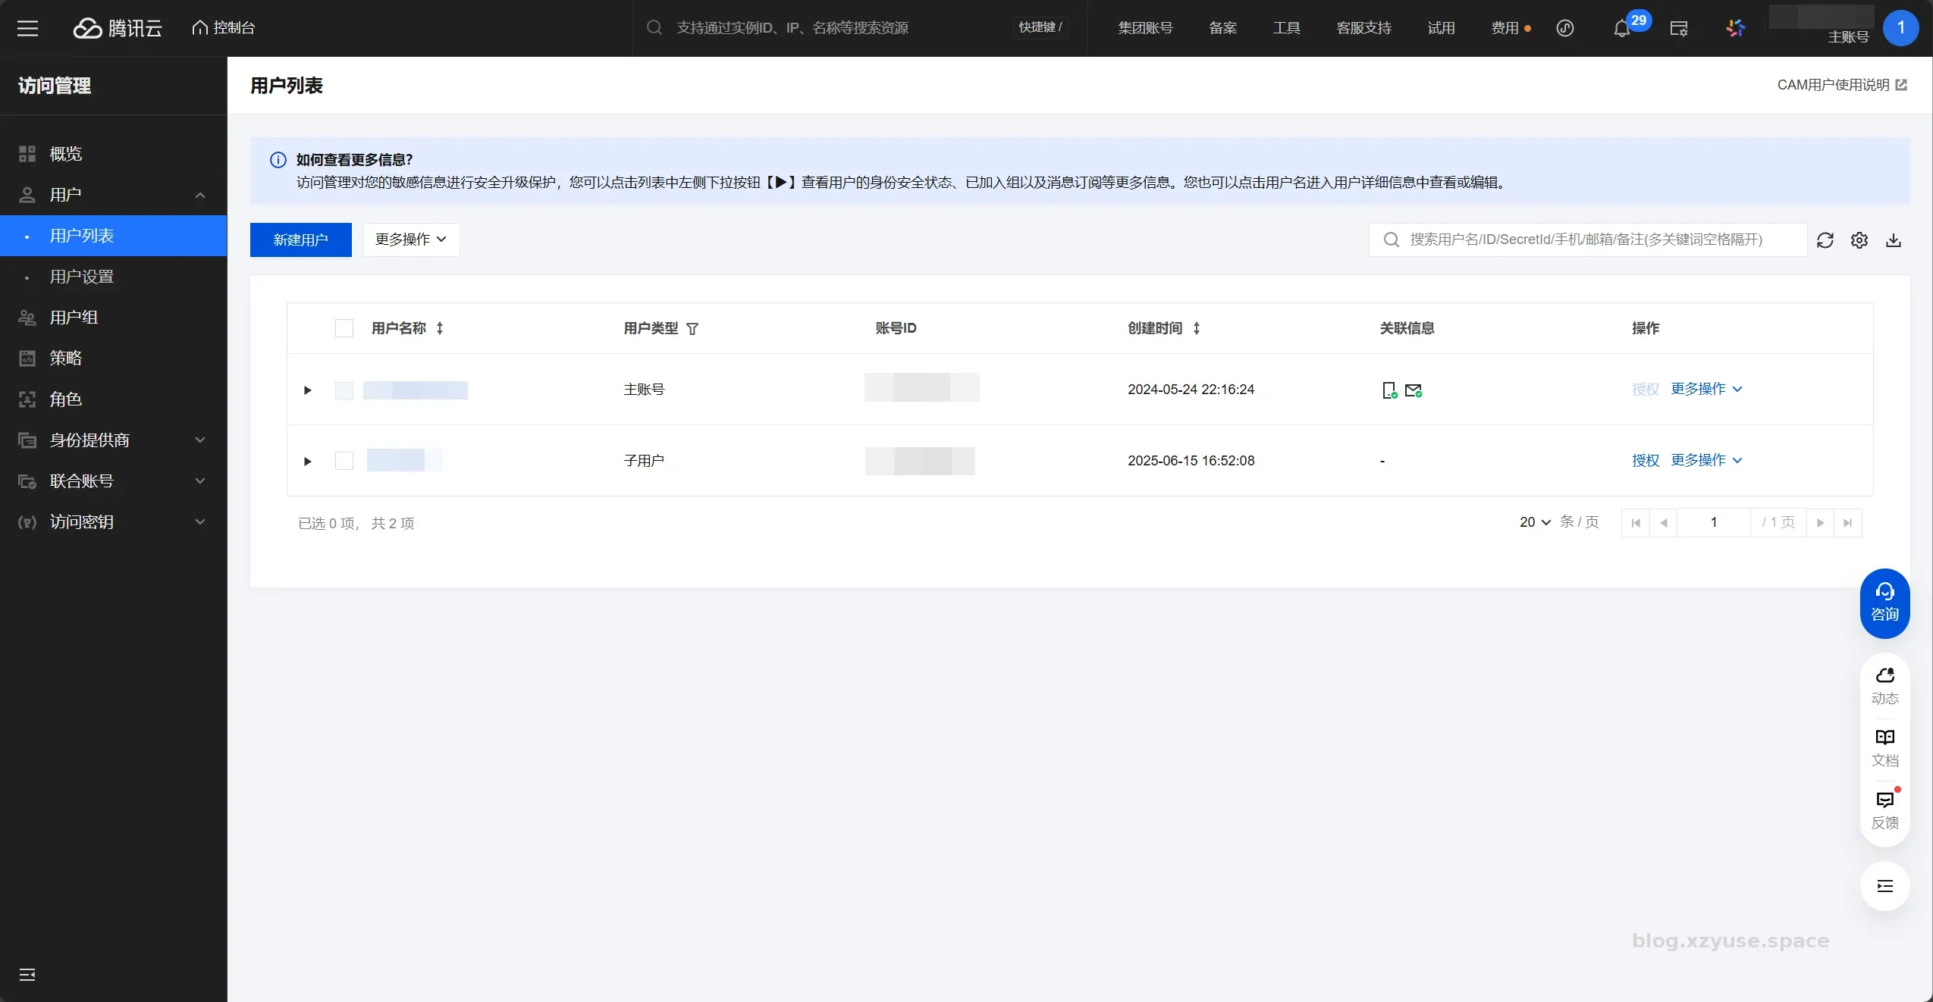The width and height of the screenshot is (1933, 1002).
Task: Go to 用户设置 in the sidebar
Action: (82, 277)
